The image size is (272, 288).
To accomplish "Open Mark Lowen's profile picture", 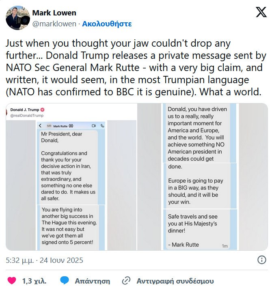I will pyautogui.click(x=17, y=18).
